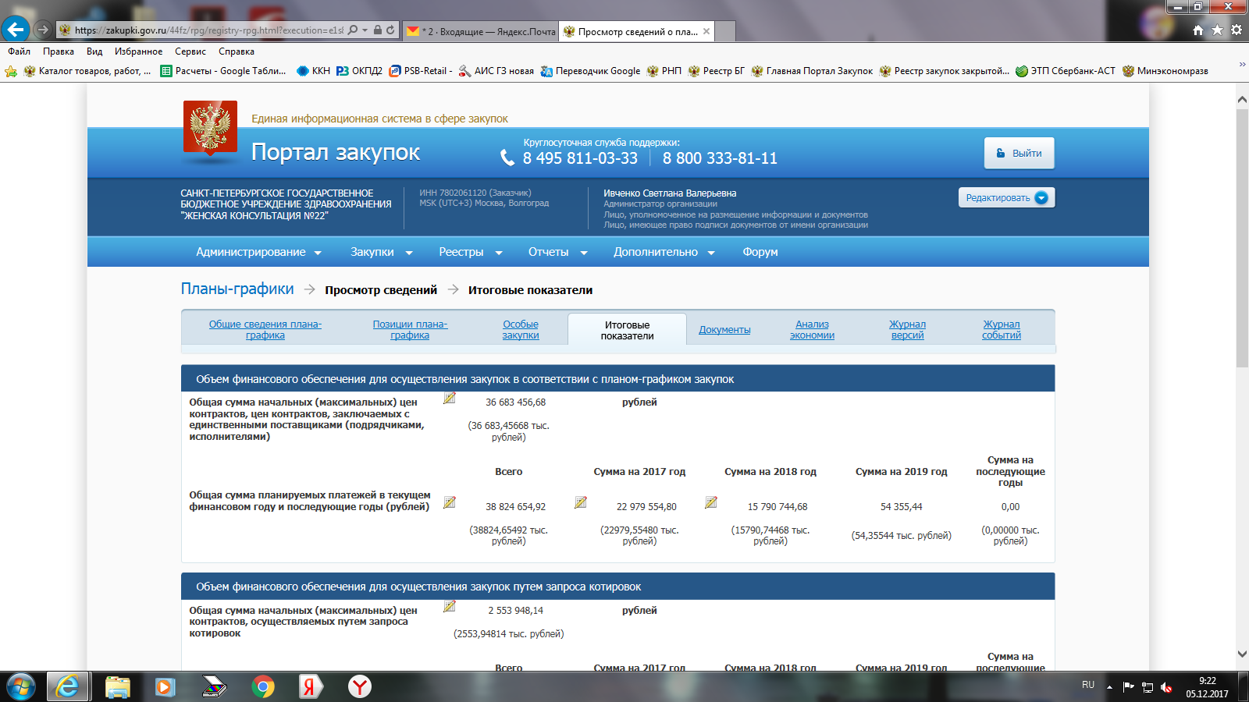Edit total initial contract price 36 683 456,68
The width and height of the screenshot is (1249, 702).
pyautogui.click(x=450, y=398)
